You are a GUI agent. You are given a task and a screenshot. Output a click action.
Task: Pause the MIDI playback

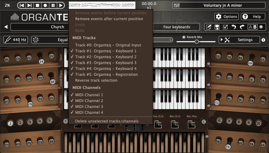point(53,5)
